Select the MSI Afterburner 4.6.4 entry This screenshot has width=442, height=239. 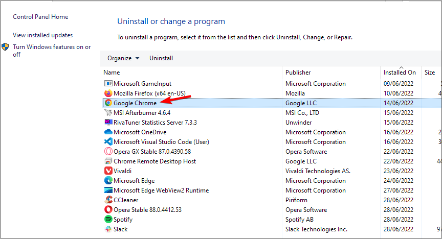(142, 112)
